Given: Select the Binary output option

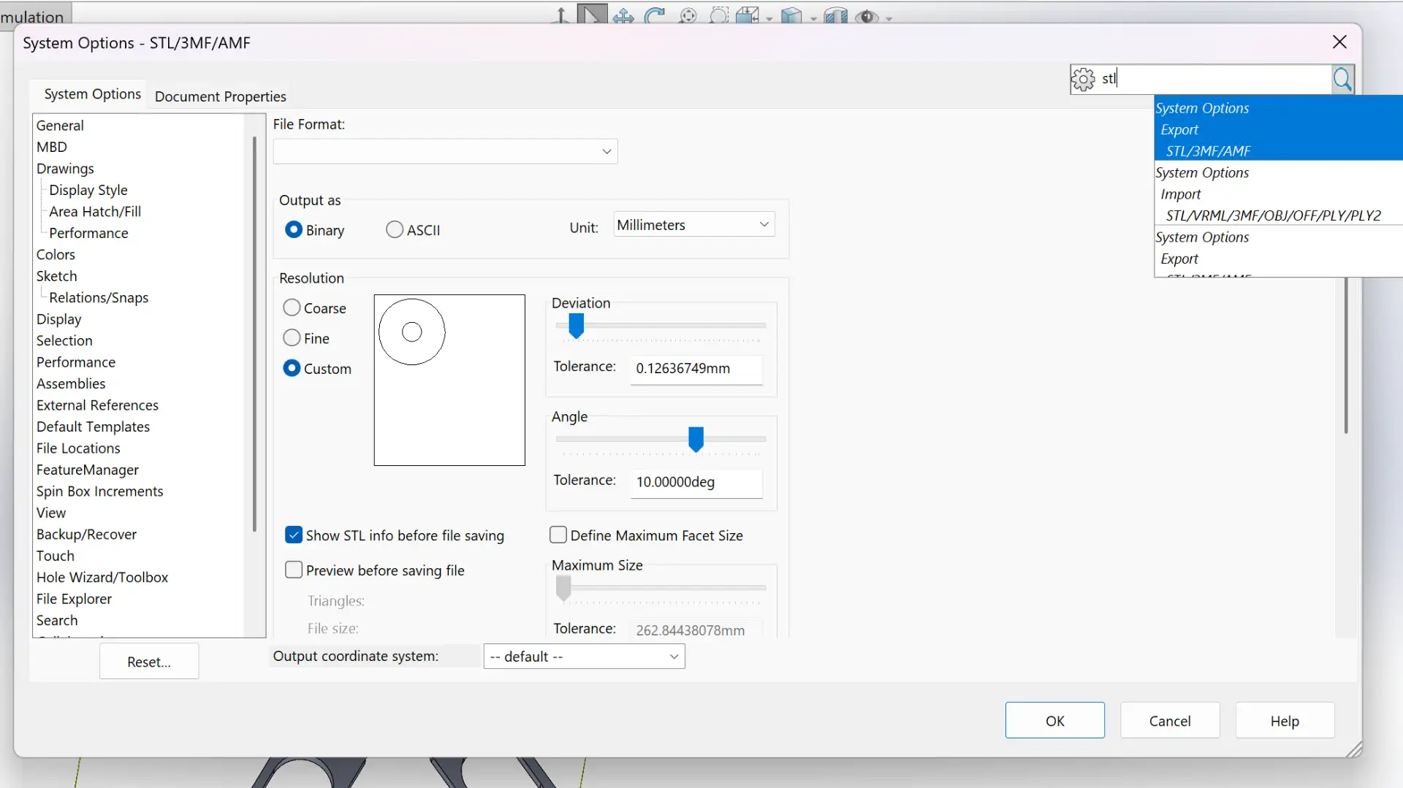Looking at the screenshot, I should click(x=315, y=230).
